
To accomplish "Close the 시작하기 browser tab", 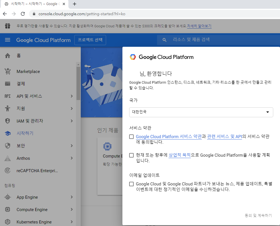I will [x=64, y=4].
